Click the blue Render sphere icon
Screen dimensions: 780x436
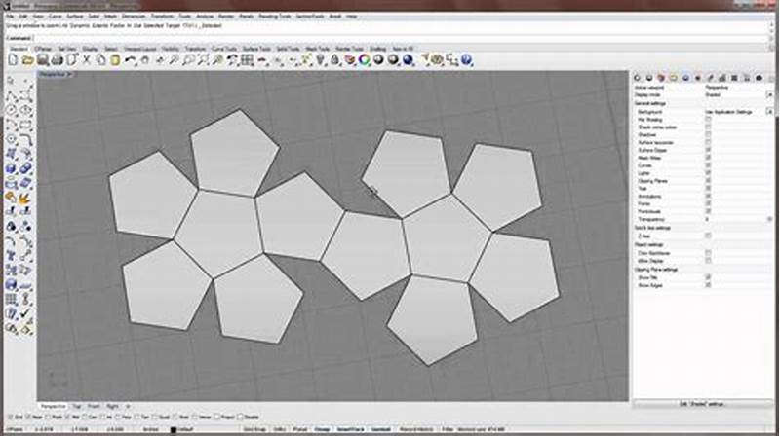point(409,60)
